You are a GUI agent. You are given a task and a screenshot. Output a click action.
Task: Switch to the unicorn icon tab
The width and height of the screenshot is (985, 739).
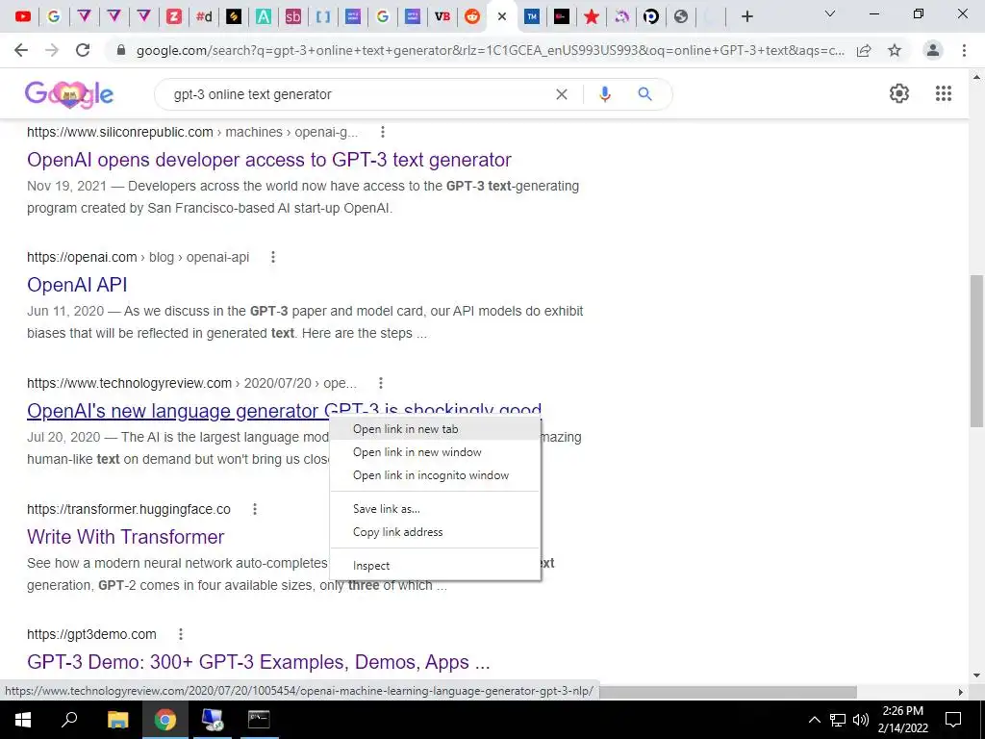click(621, 16)
